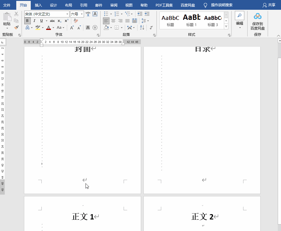Viewport: 281px width, 231px height.
Task: Open text effects A button
Action: pos(28,28)
